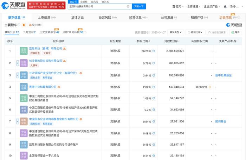Expand row 7 中国国有企业结构调整基金 plus toggle
Screen dimensions: 246x160
pos(17,121)
